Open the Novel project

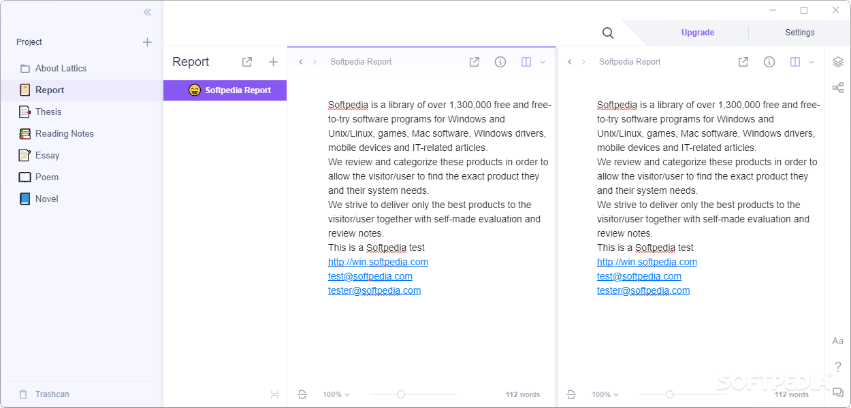tap(82, 199)
